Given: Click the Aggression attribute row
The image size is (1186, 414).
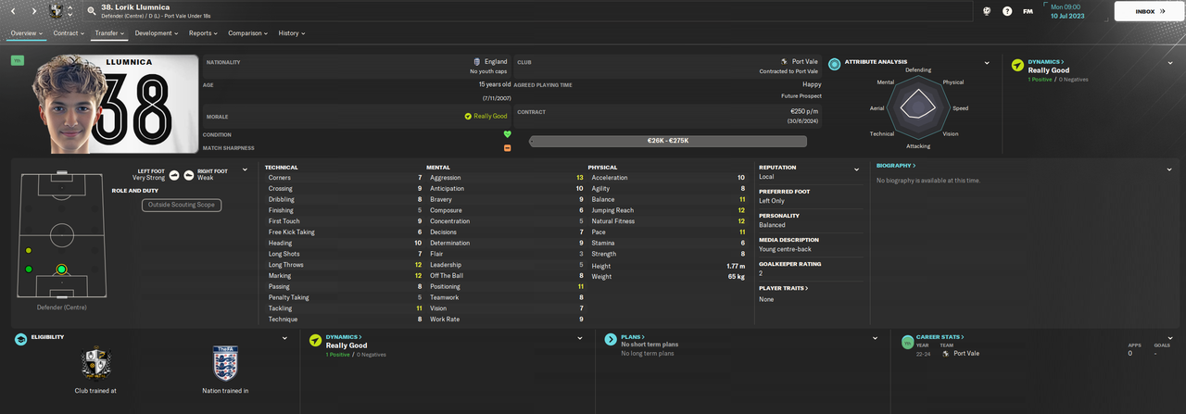Looking at the screenshot, I should 506,177.
